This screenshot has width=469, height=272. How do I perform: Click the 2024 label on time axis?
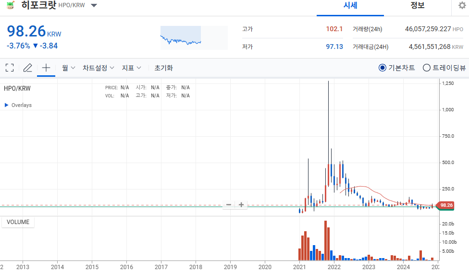click(x=403, y=267)
